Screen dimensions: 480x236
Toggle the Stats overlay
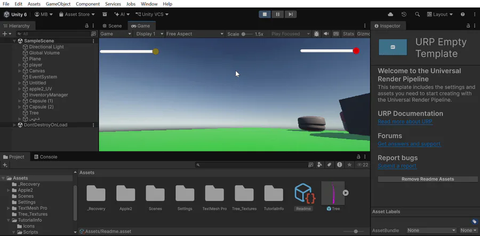click(x=348, y=34)
